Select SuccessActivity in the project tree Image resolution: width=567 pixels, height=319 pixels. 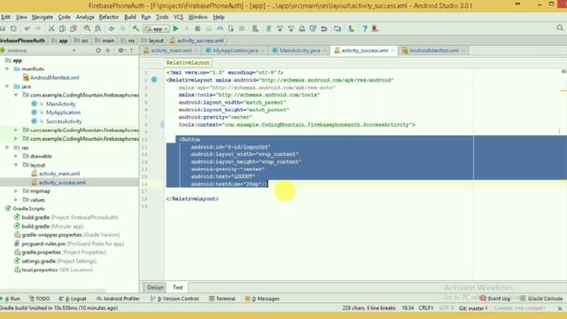pos(64,121)
